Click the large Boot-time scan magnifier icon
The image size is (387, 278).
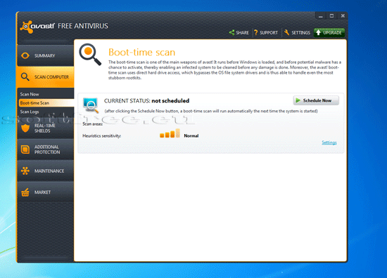click(x=90, y=55)
